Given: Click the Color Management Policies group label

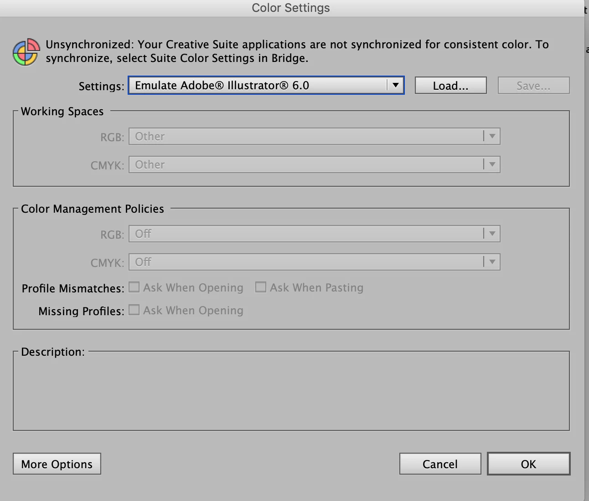Looking at the screenshot, I should (x=93, y=209).
